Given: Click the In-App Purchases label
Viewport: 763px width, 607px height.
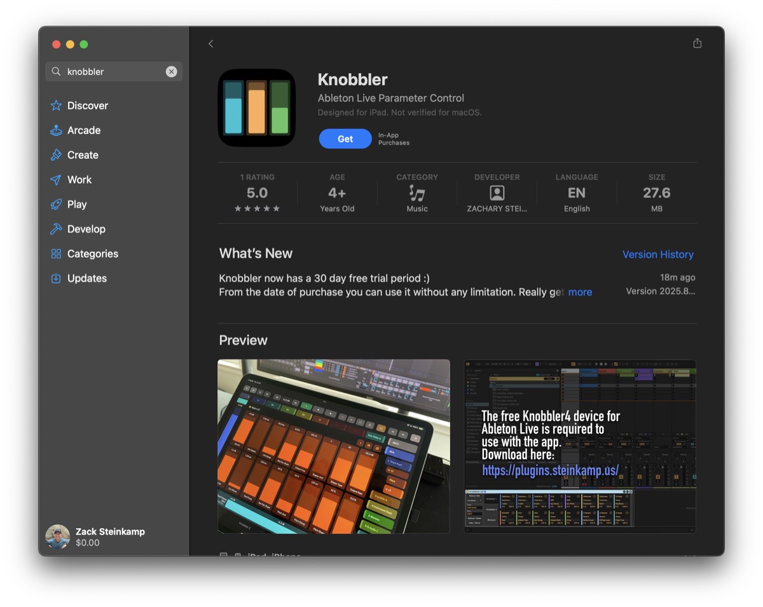Looking at the screenshot, I should coord(394,139).
